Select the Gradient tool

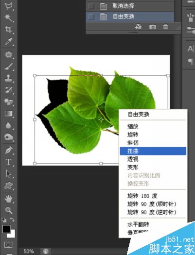tap(8, 114)
